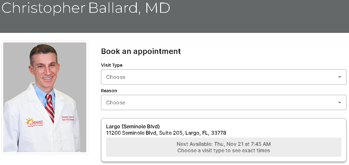This screenshot has width=349, height=165.
Task: Click the Reason dropdown arrow
Action: (339, 102)
